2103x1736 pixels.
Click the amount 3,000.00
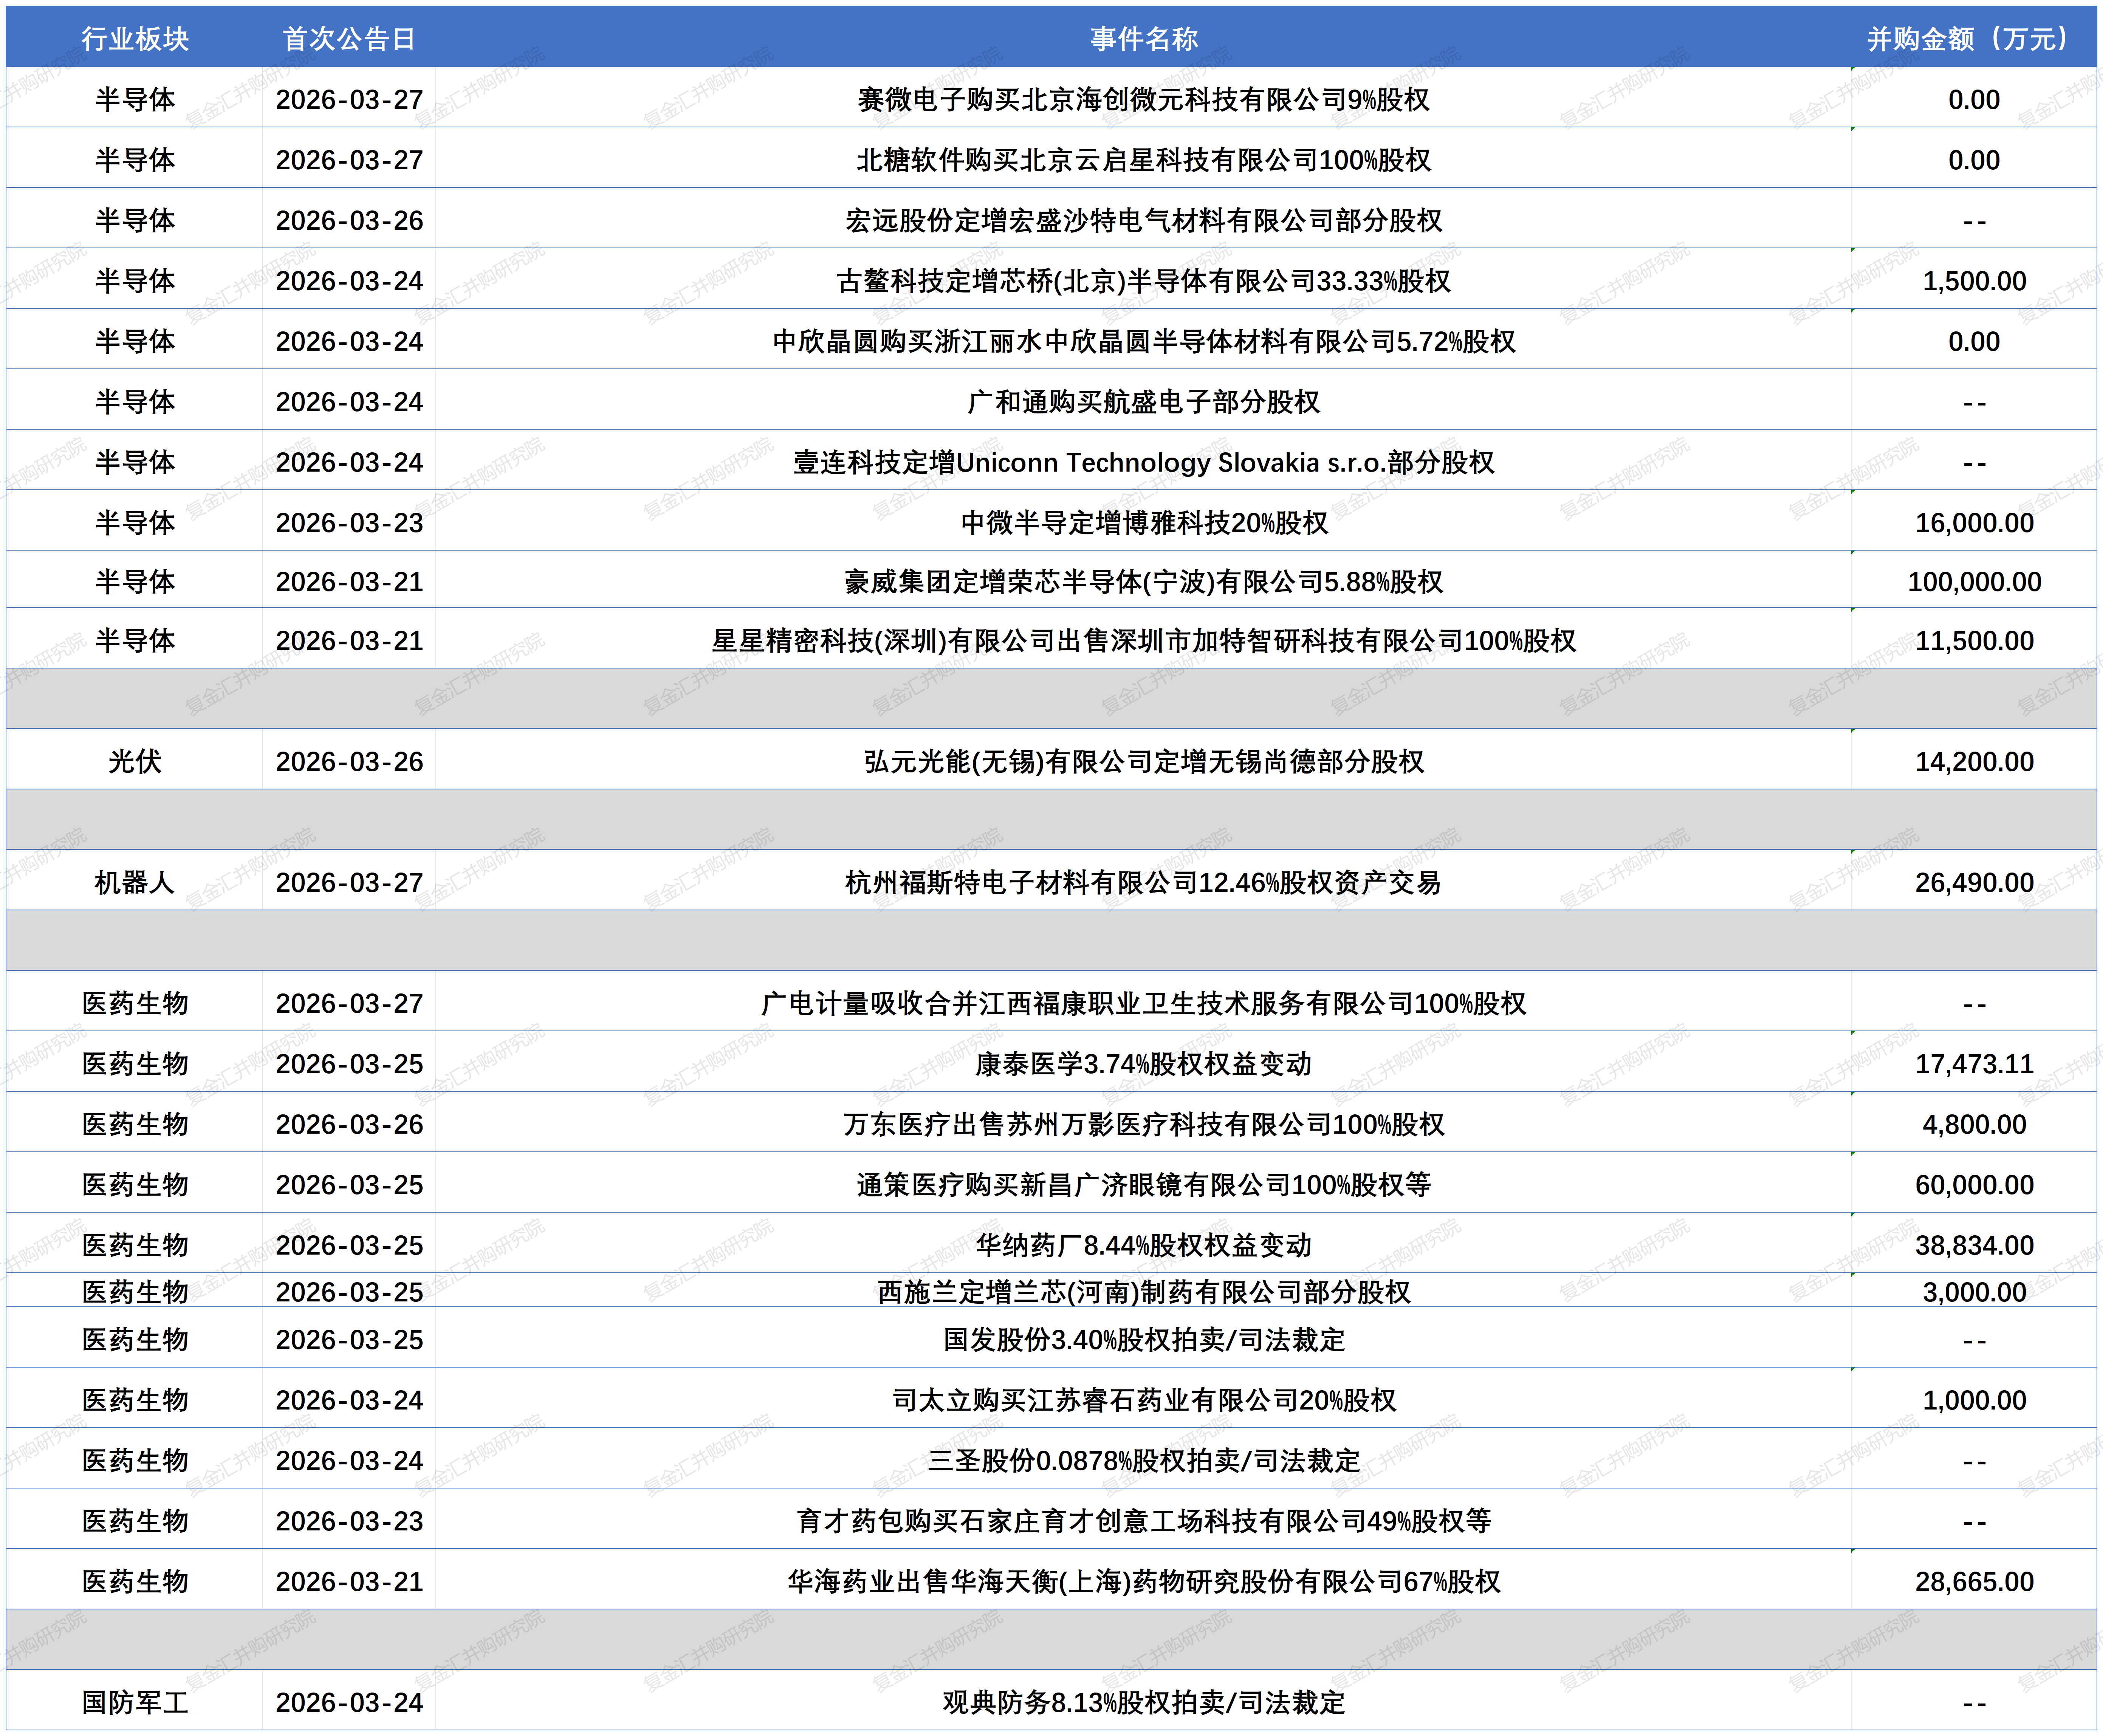1974,1293
